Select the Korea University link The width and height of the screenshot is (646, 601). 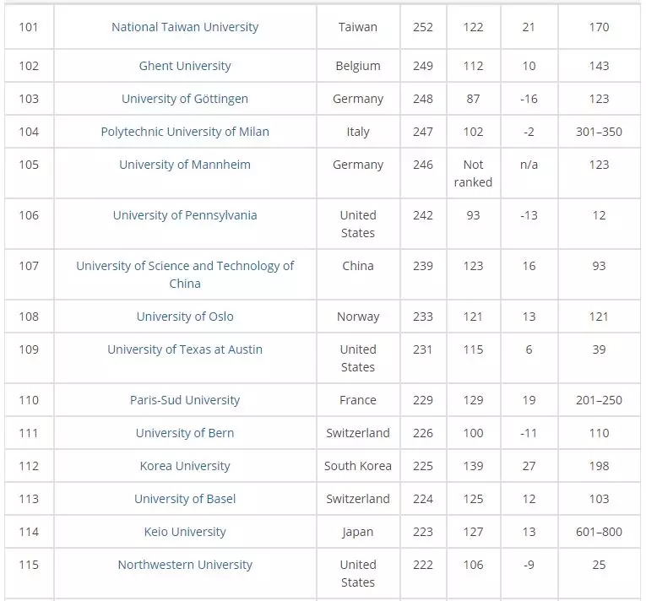coord(185,466)
